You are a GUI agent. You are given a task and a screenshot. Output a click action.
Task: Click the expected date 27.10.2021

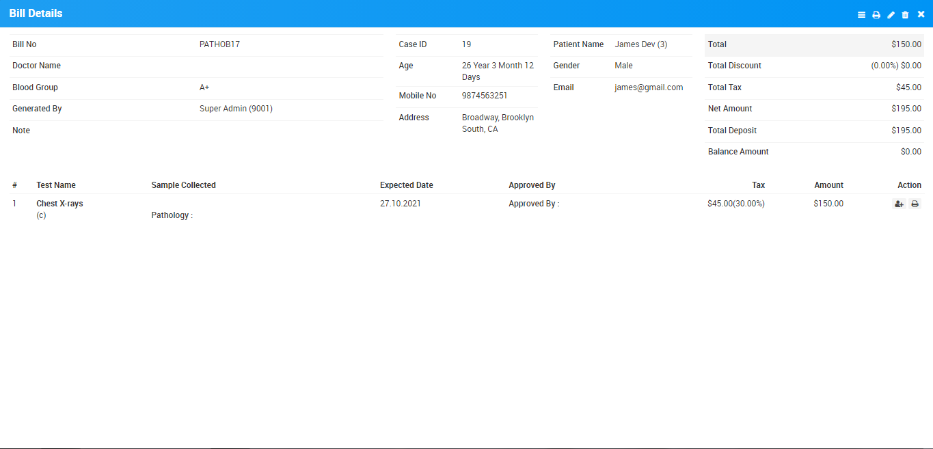coord(400,204)
